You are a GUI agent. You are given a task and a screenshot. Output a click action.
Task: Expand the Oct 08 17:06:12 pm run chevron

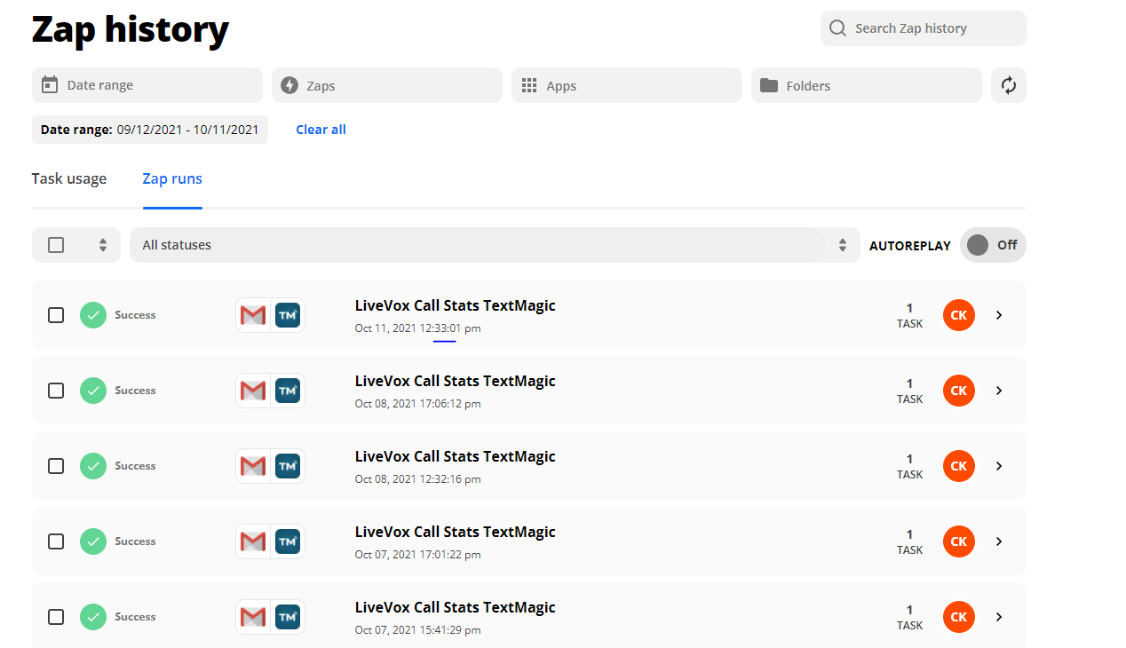[x=999, y=391]
